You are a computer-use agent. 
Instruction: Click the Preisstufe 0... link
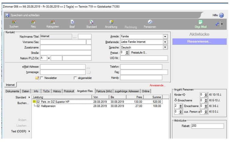pyautogui.click(x=139, y=53)
